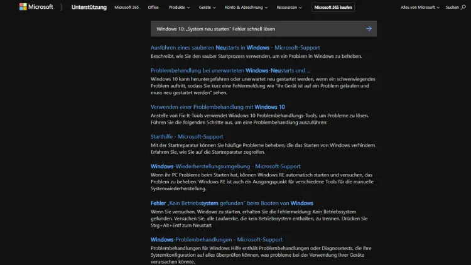
Task: Click the Microsoft 365 kaufen button
Action: pyautogui.click(x=333, y=7)
